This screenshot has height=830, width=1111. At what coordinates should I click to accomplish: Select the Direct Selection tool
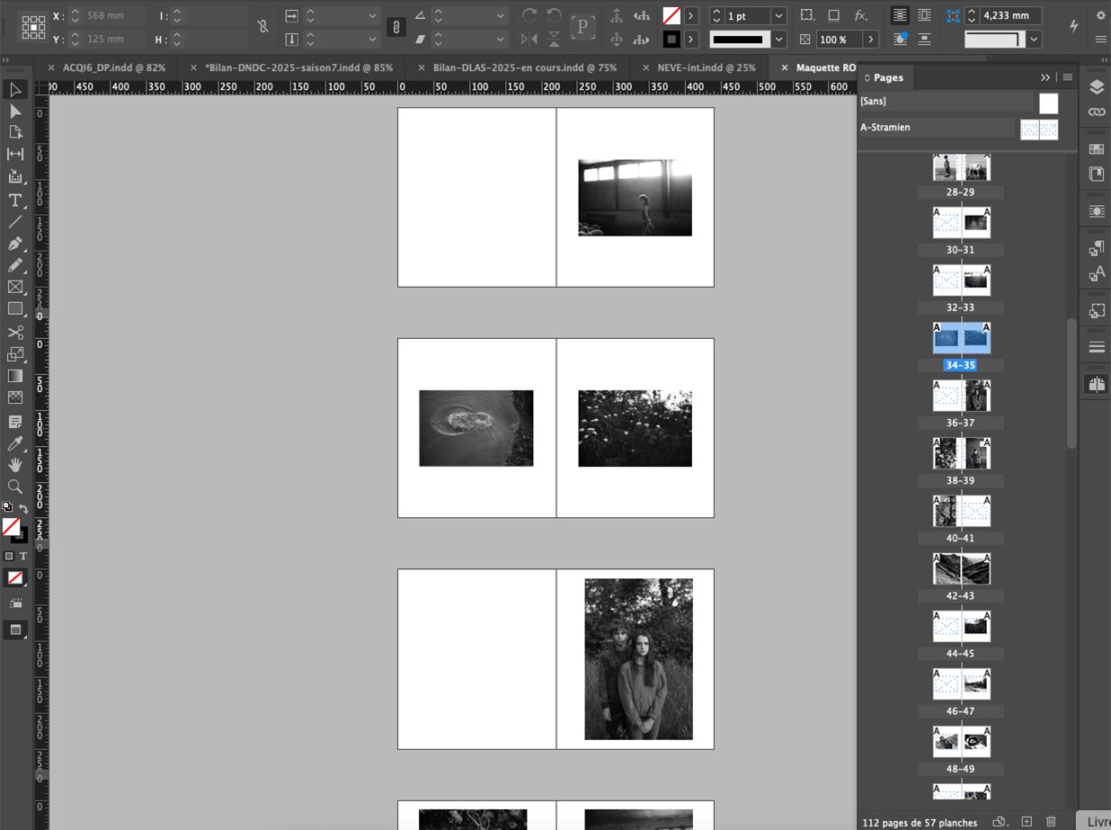click(15, 112)
